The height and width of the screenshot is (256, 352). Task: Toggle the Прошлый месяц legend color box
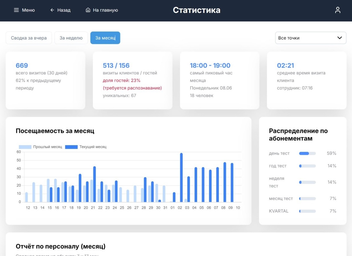coord(25,147)
